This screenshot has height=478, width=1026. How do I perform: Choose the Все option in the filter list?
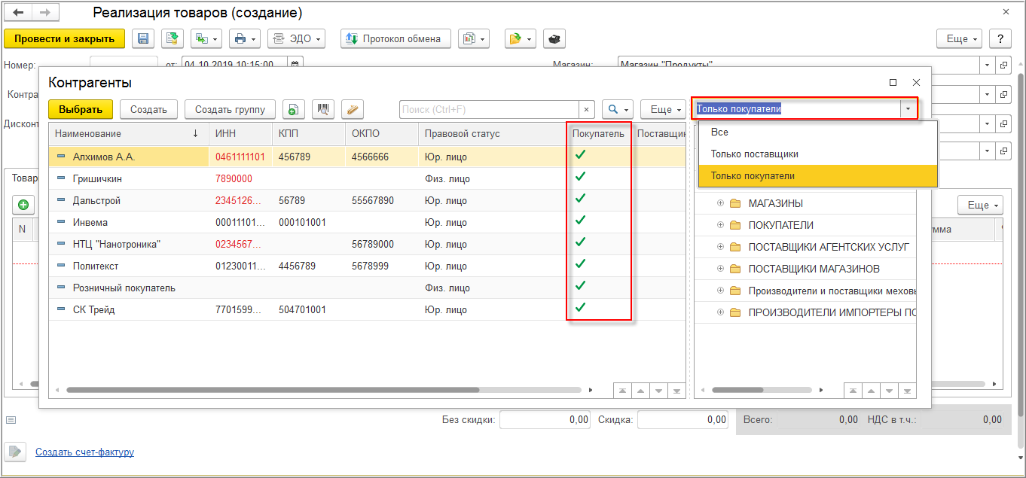tap(719, 132)
